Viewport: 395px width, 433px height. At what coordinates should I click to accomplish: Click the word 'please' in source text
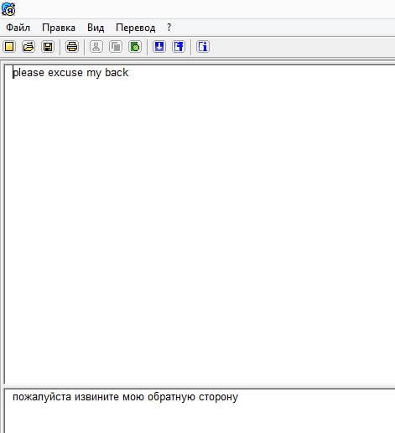[x=29, y=73]
